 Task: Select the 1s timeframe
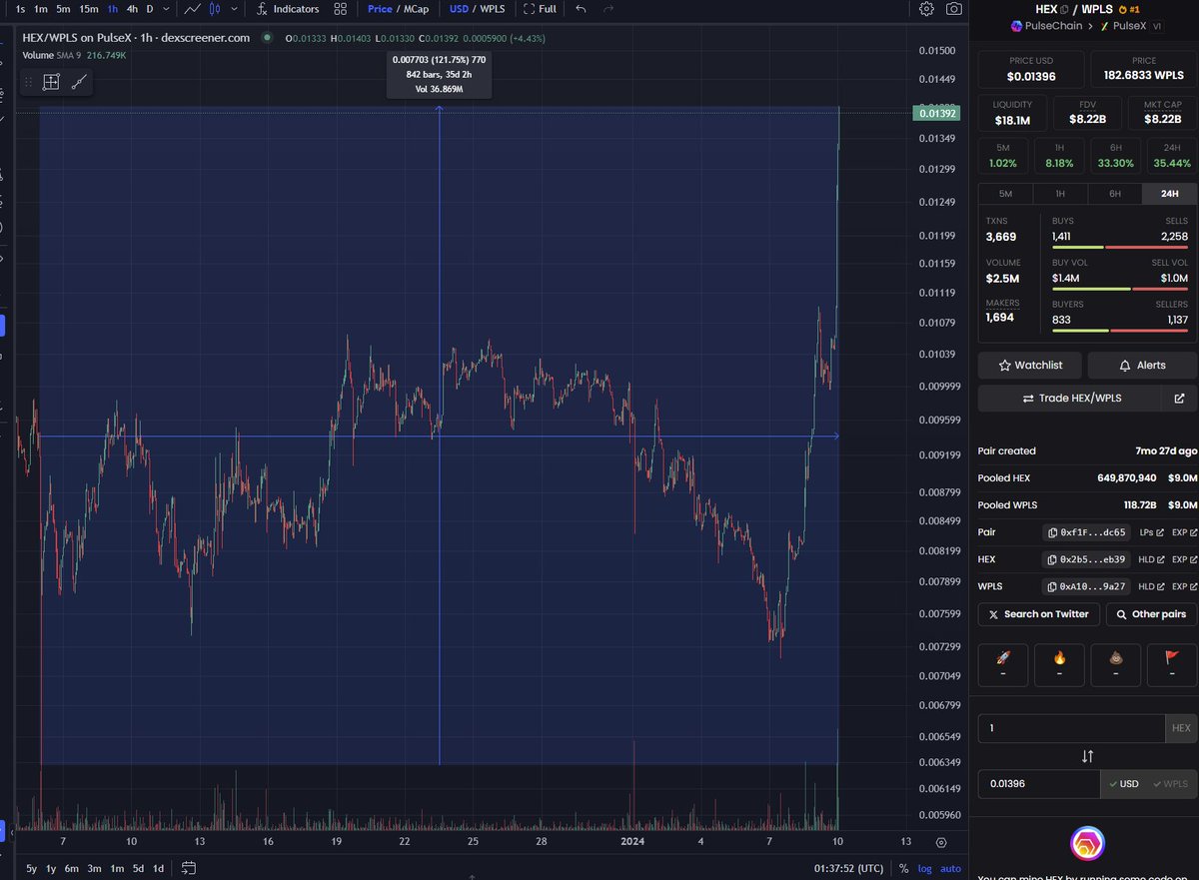tap(19, 9)
